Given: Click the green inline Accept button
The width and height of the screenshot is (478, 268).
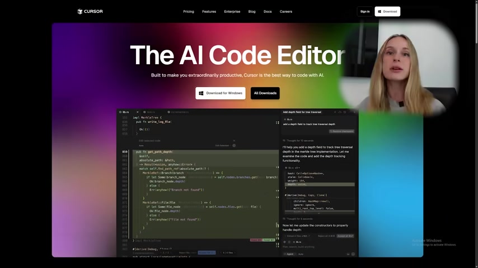Looking at the screenshot, I should (269, 240).
